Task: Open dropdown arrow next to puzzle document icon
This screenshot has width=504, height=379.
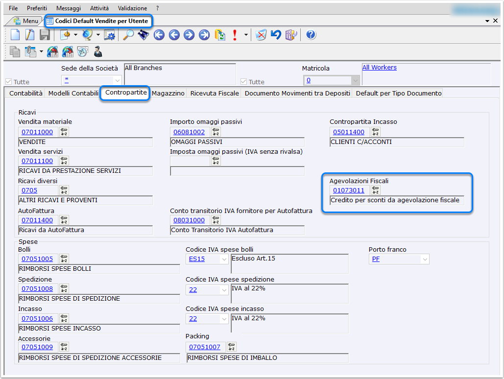Action: pyautogui.click(x=75, y=35)
